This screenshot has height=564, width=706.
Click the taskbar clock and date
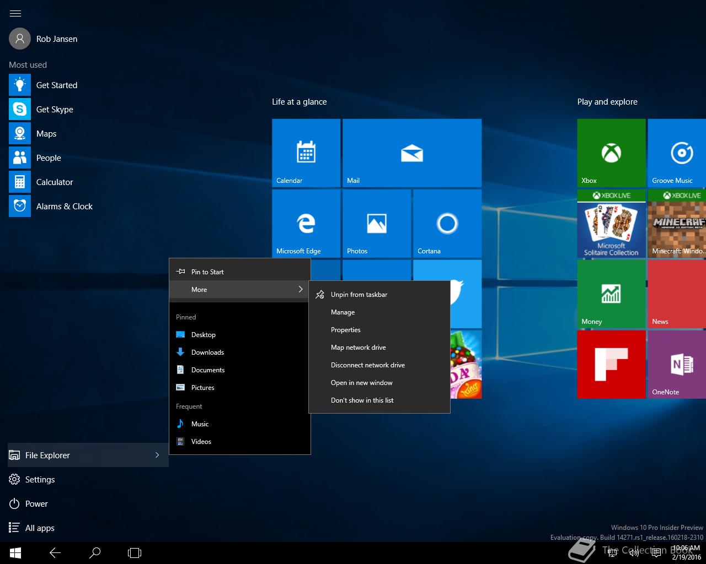[x=687, y=553]
